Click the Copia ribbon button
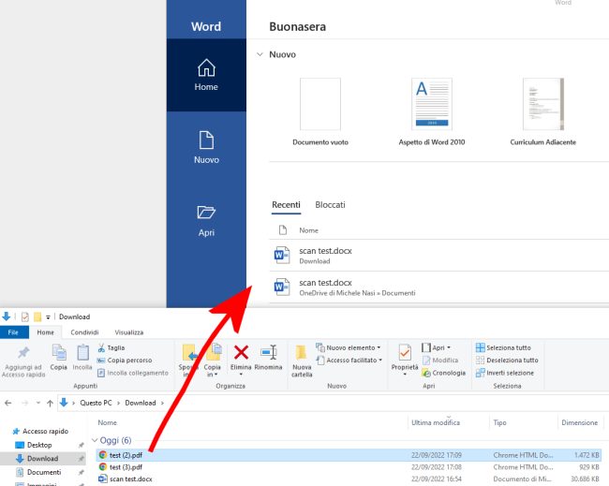609x486 pixels. point(59,358)
